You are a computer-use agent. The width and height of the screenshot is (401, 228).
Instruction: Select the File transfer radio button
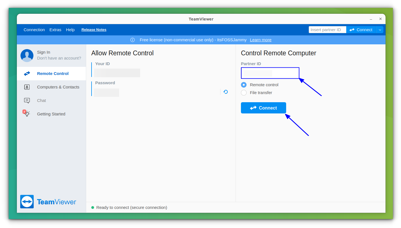click(x=243, y=92)
